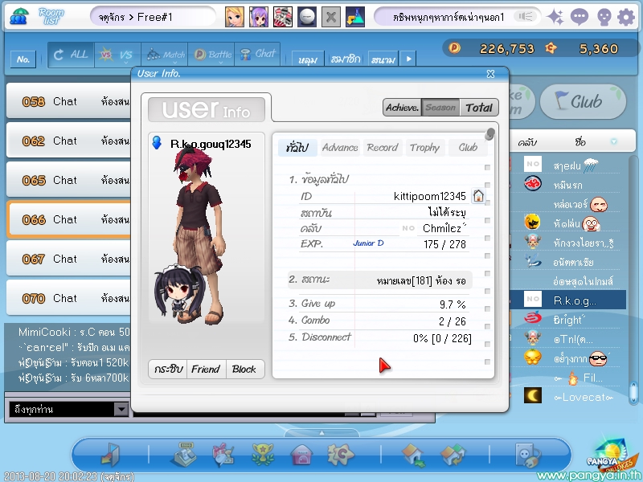
Task: Switch to the Trophy tab
Action: coord(424,148)
